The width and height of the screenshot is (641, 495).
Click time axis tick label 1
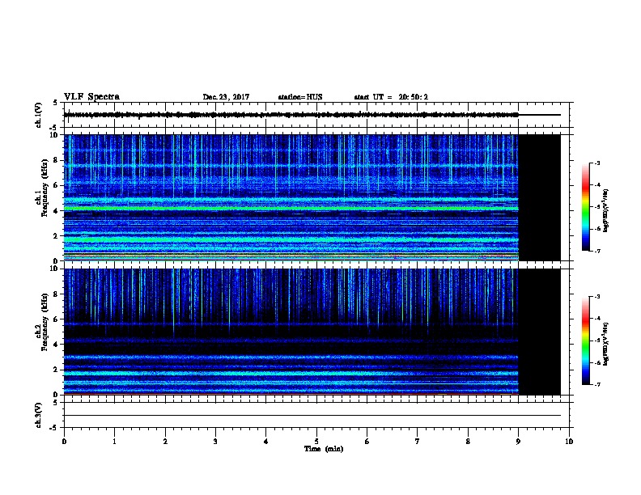114,442
